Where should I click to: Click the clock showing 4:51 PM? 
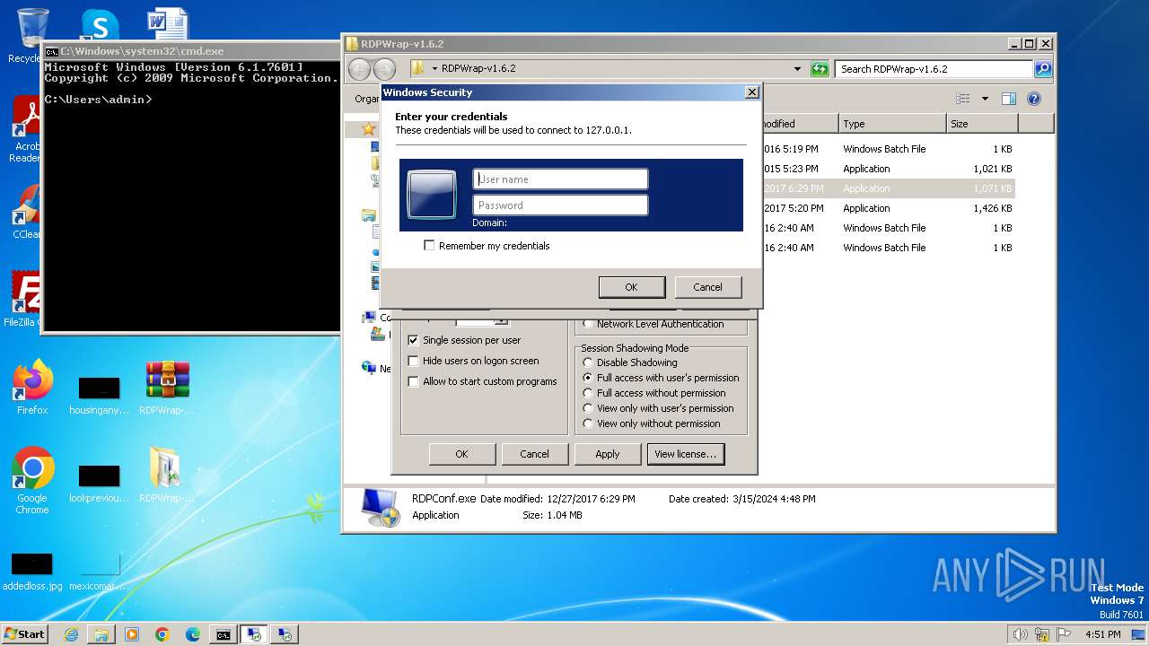point(1103,634)
